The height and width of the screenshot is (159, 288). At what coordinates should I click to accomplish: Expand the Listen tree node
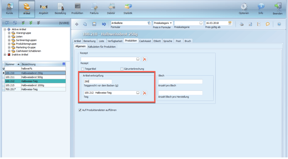9,36
